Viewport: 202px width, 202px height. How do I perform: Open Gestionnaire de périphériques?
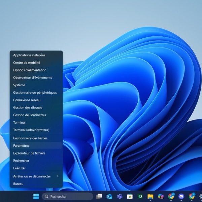click(x=36, y=93)
